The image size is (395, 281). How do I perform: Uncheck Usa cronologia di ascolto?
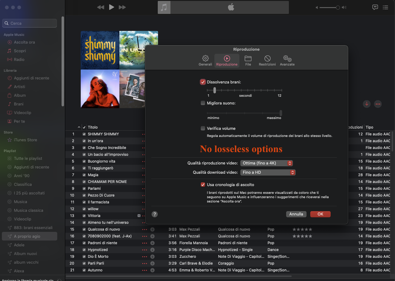(x=203, y=185)
